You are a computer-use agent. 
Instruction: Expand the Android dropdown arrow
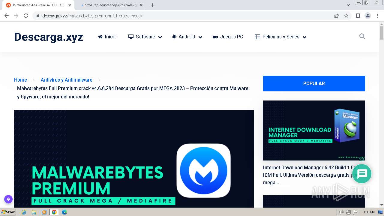click(200, 37)
